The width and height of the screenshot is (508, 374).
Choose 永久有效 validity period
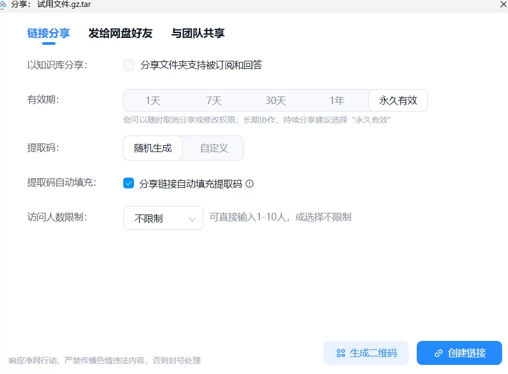point(398,100)
